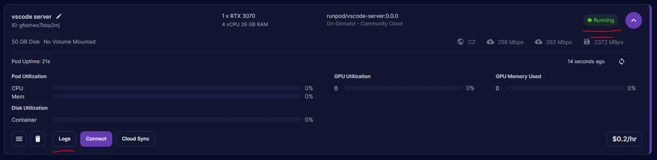657x160 pixels.
Task: Click the Mem utilization bar
Action: click(x=177, y=96)
